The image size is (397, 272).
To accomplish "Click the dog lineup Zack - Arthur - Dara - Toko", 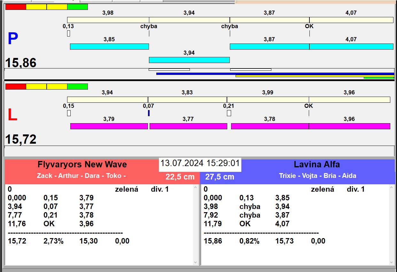I will pos(81,176).
